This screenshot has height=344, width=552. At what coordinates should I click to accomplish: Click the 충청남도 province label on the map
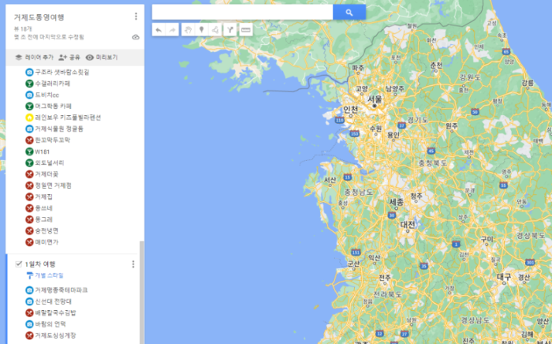tap(358, 193)
